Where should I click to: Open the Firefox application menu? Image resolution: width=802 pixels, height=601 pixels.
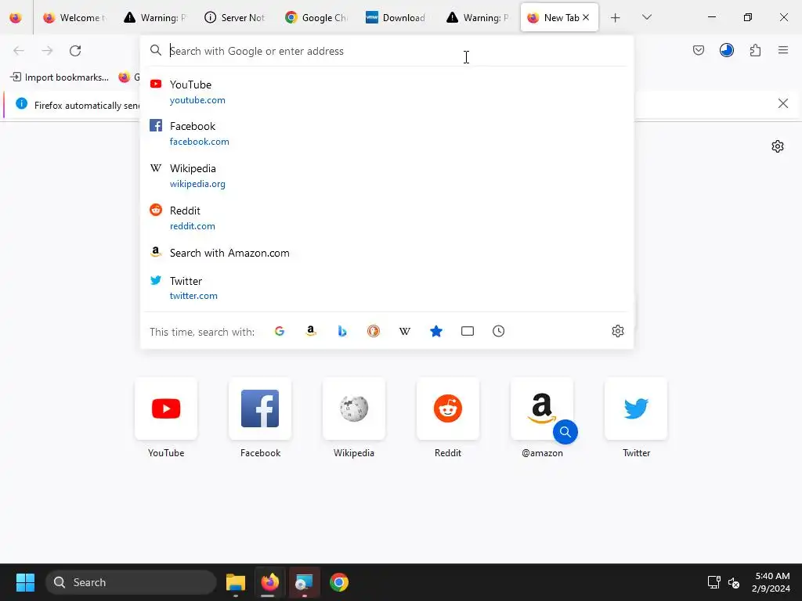point(782,50)
